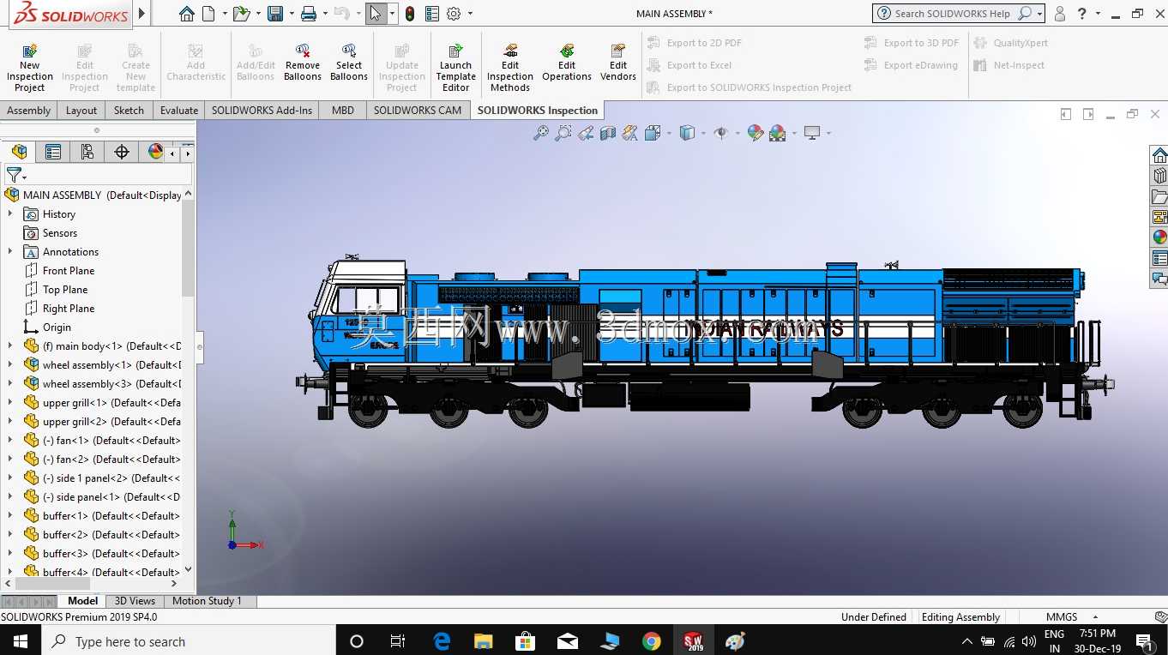Expand the Annotations folder
The width and height of the screenshot is (1168, 655).
[10, 252]
